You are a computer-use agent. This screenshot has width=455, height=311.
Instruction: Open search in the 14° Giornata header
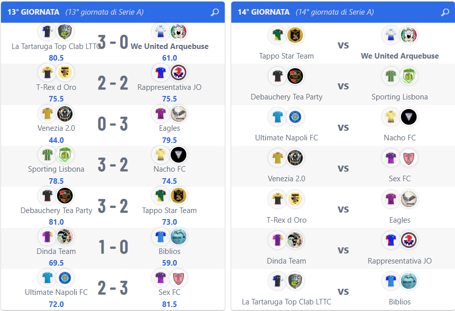445,12
